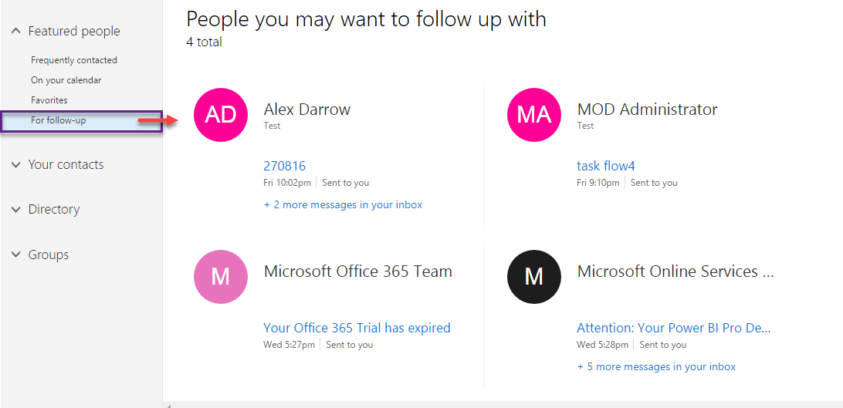
Task: Collapse the Featured people section chevron
Action: click(x=16, y=32)
